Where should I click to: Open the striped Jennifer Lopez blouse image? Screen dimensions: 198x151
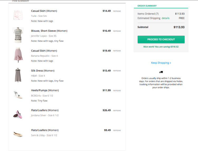coord(18,35)
